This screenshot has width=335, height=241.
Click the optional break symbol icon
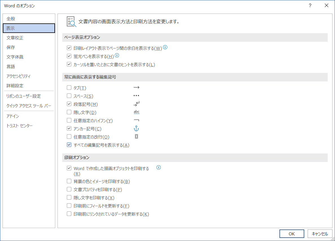[136, 137]
